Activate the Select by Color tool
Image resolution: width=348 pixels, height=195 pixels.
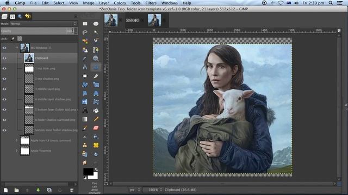tap(85, 41)
